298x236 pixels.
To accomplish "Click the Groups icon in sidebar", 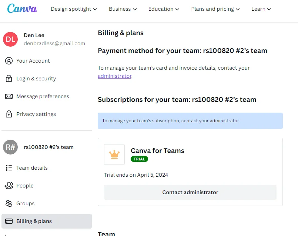I will [x=9, y=203].
